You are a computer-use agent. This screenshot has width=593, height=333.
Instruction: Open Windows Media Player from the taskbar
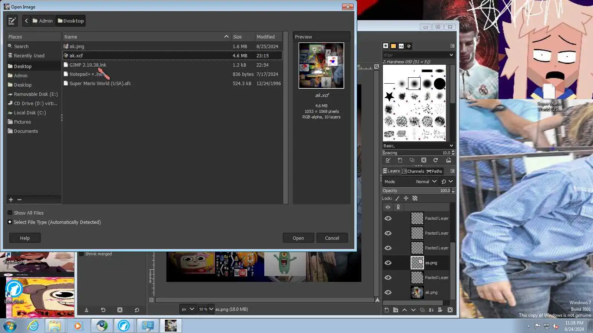[x=78, y=326]
